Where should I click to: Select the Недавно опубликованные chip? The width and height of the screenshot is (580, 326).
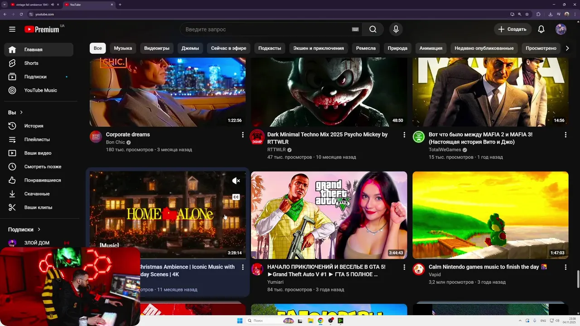coord(484,48)
